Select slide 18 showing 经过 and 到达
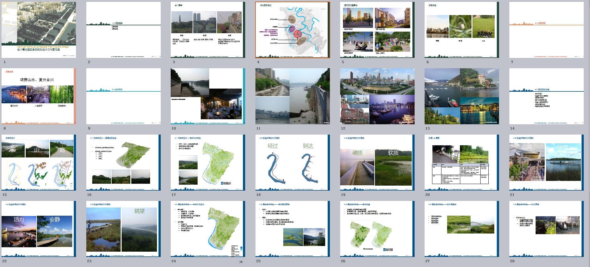The width and height of the screenshot is (590, 267). point(293,162)
